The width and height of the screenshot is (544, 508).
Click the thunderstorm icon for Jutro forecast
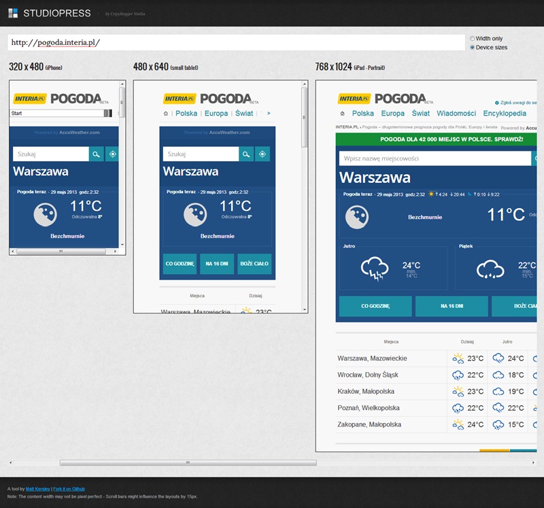(375, 269)
